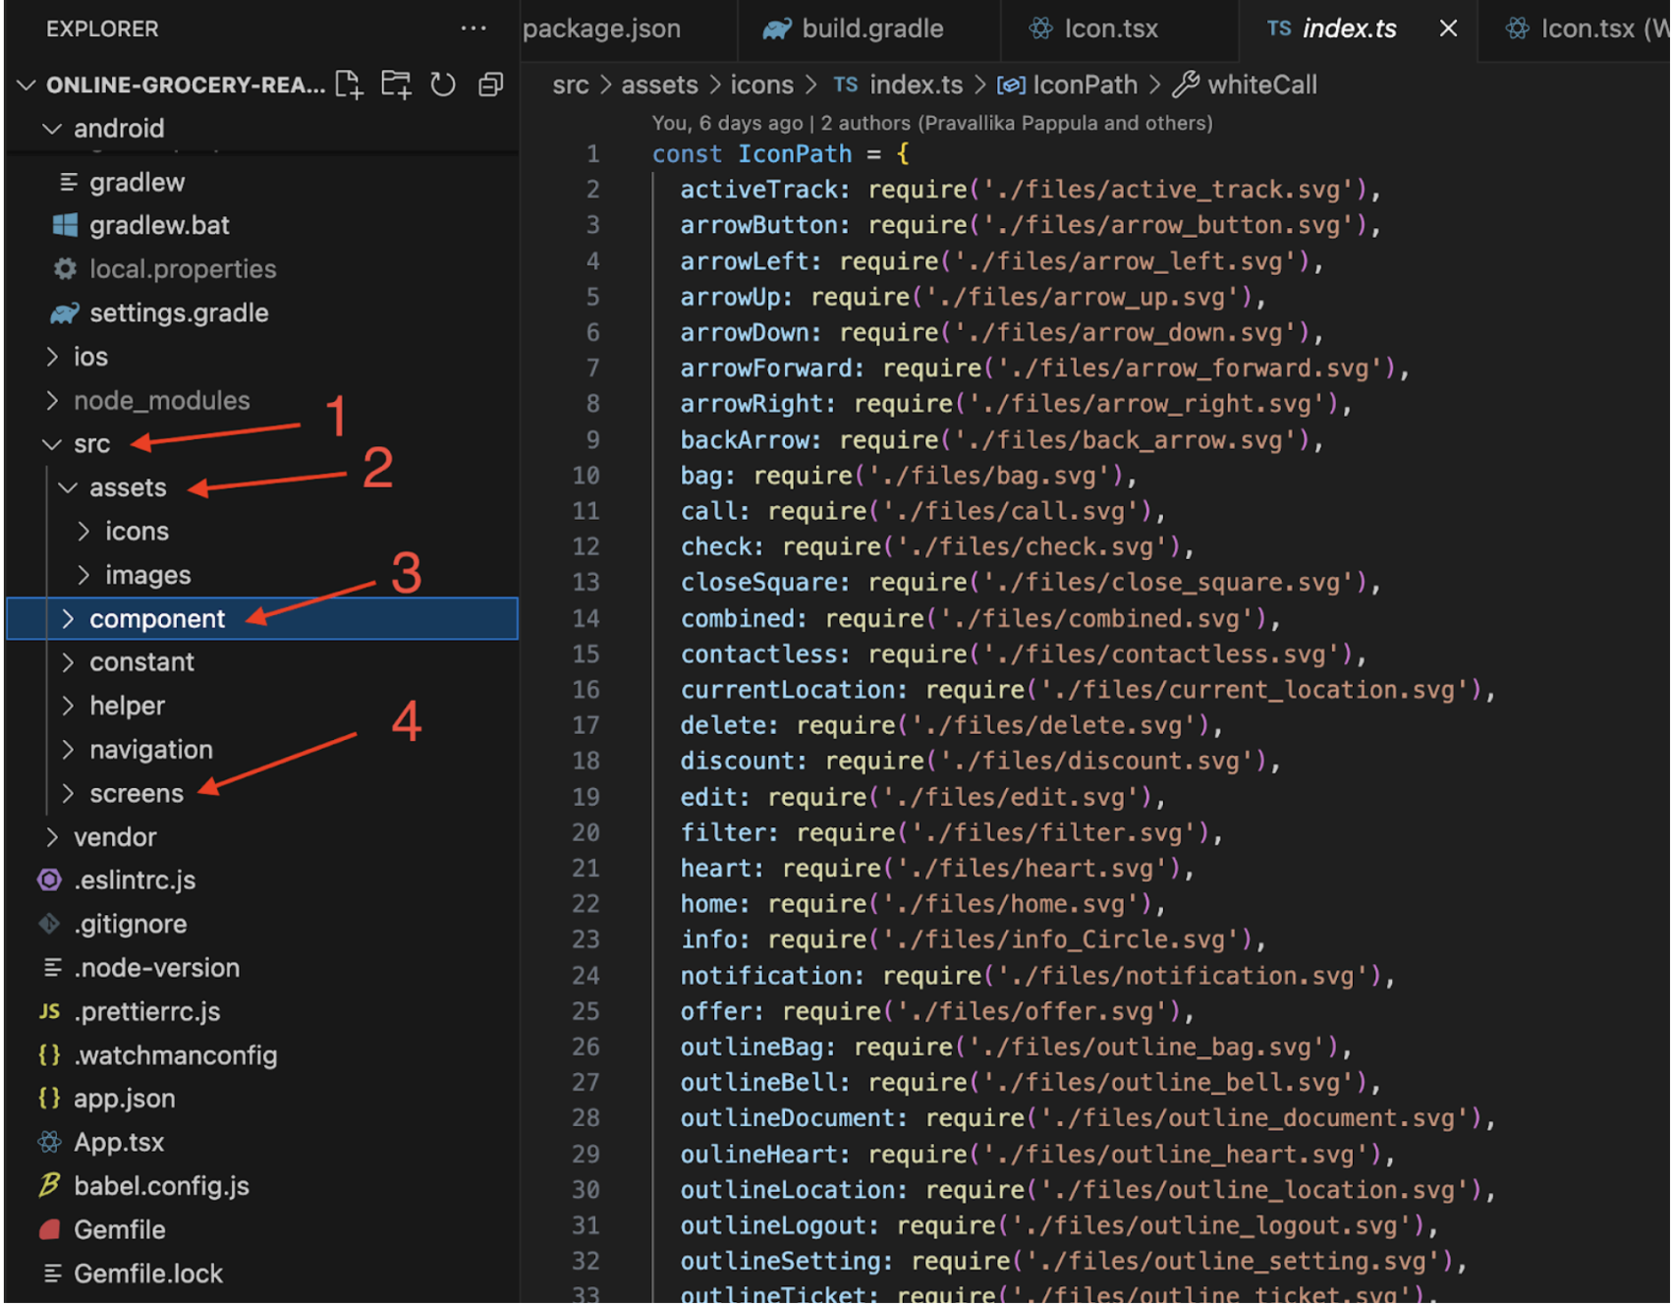Click the React icon next to App.tsx
1674x1307 pixels.
coord(49,1142)
